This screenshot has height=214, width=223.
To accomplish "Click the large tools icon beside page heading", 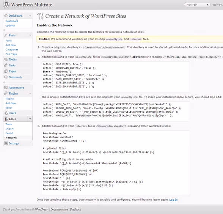I will point(40,16).
